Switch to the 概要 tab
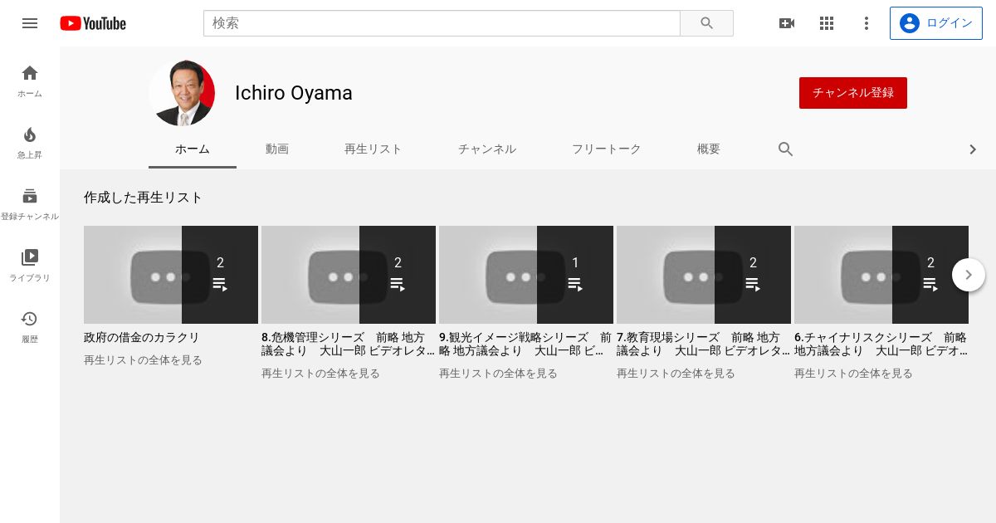The width and height of the screenshot is (996, 523). click(709, 149)
